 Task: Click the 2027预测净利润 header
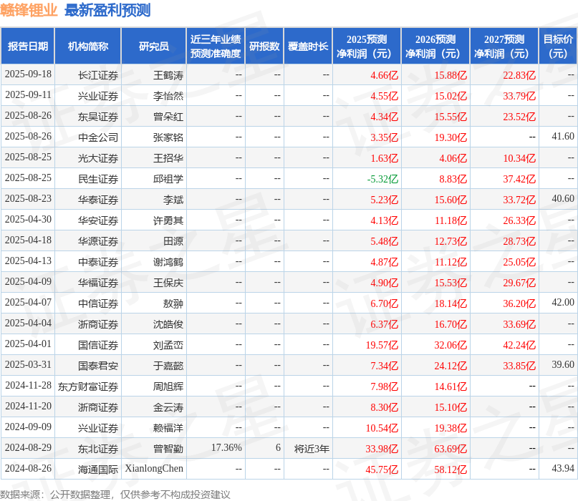[x=504, y=46]
